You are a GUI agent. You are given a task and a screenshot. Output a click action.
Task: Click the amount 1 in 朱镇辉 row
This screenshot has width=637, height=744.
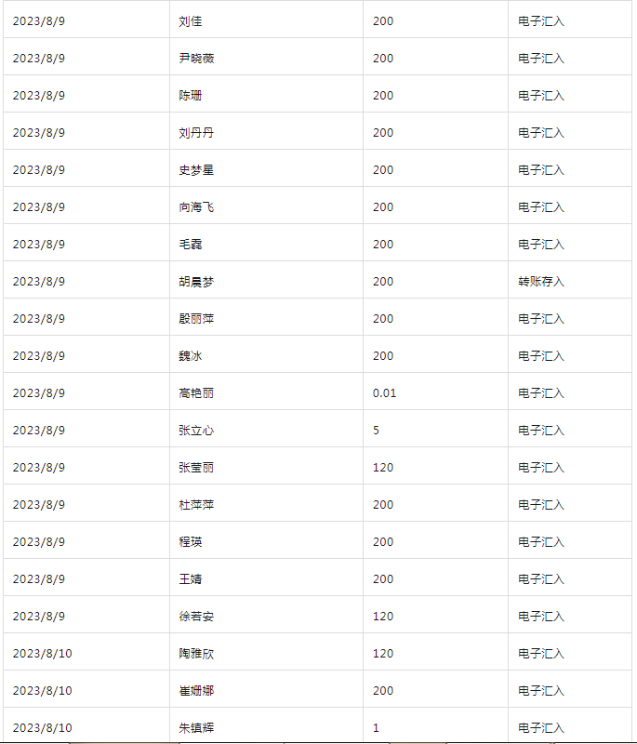click(376, 728)
